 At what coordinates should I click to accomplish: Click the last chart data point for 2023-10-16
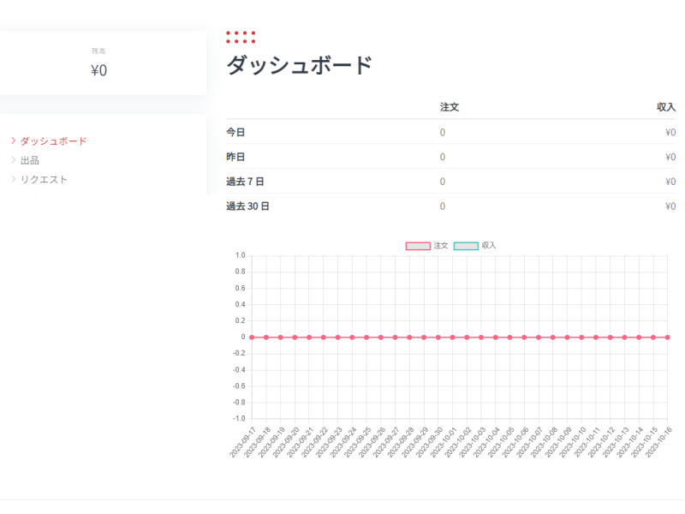point(667,337)
